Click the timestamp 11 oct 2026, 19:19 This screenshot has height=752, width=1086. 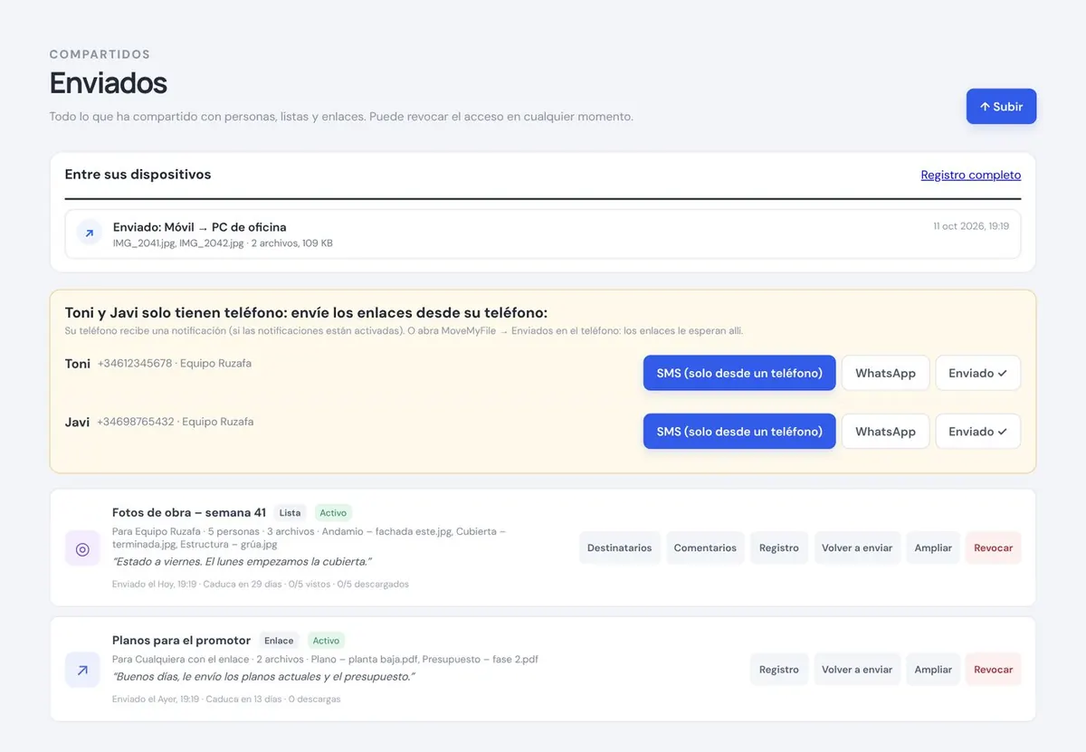coord(971,226)
